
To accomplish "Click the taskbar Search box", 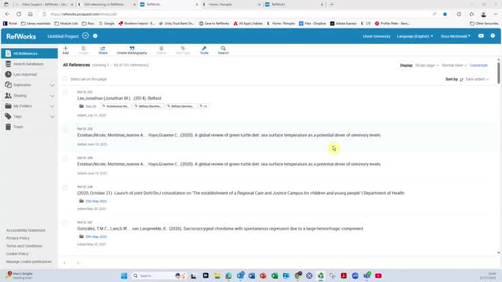I will click(x=159, y=276).
